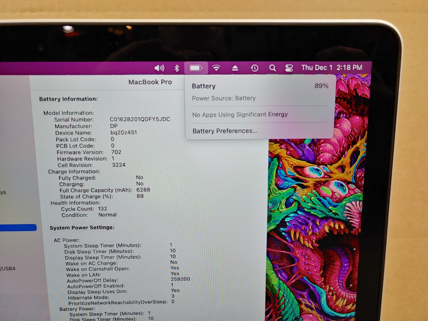The image size is (428, 321).
Task: Click the eject icon in menu bar
Action: tap(235, 68)
